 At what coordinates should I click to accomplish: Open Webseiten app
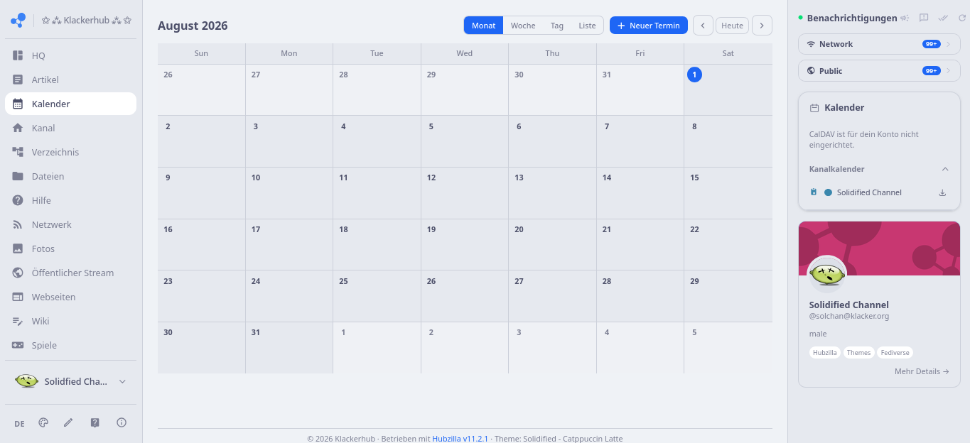point(70,297)
